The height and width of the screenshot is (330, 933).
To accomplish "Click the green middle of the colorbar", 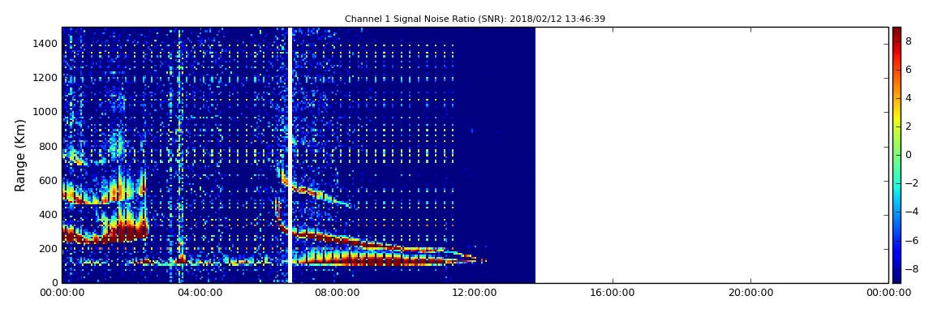I will pos(896,155).
